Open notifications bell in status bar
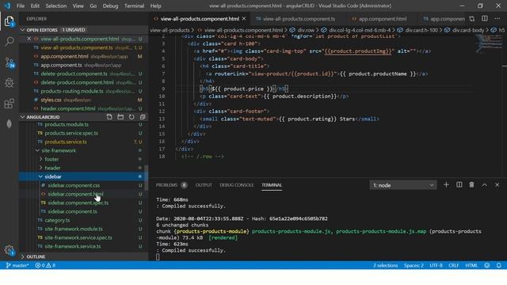Screen dimensions: 507x285 pyautogui.click(x=498, y=265)
